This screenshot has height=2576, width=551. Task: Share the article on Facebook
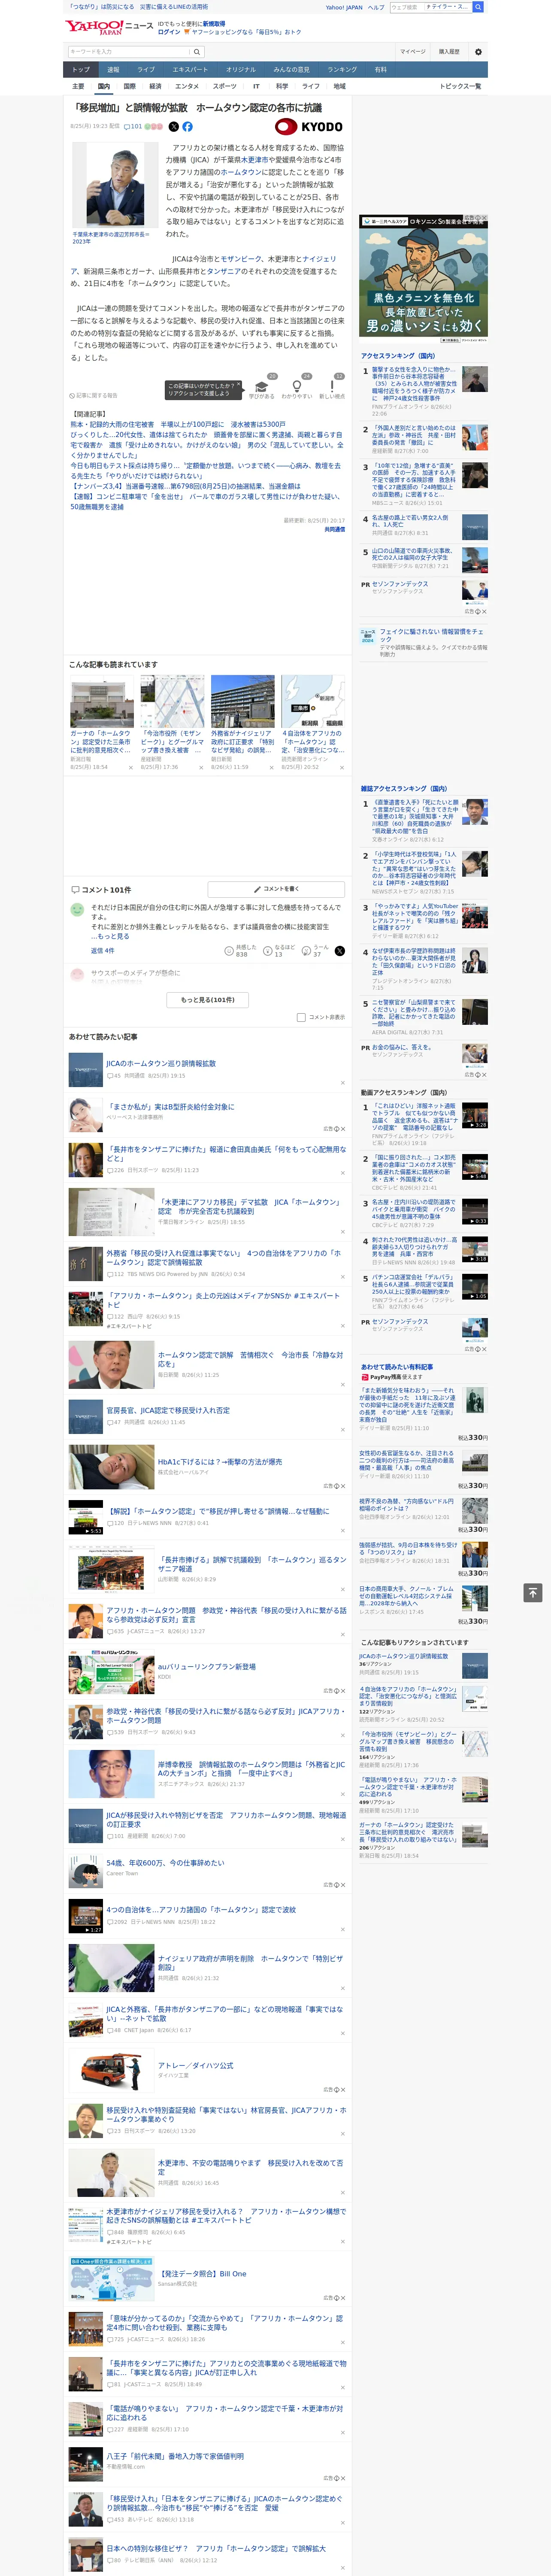pos(187,127)
